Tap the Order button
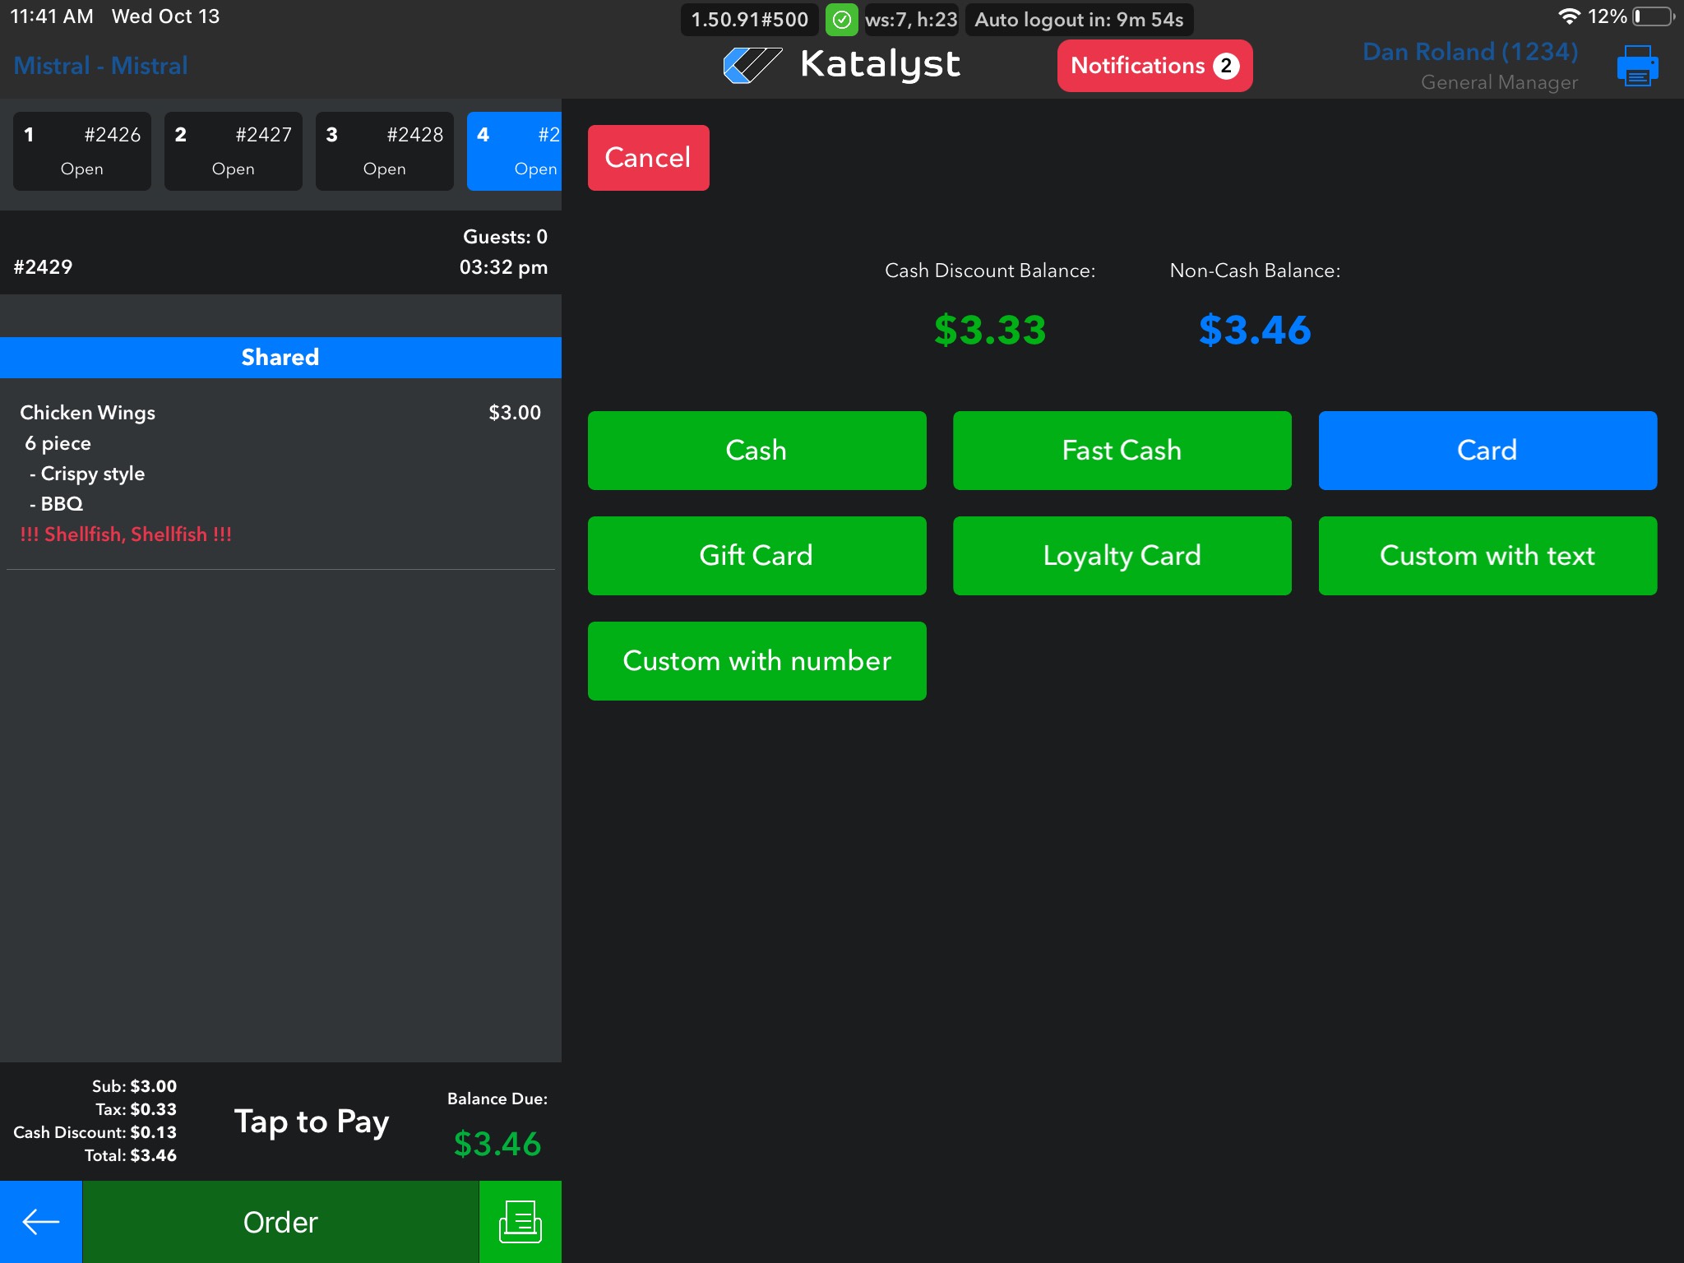Image resolution: width=1684 pixels, height=1263 pixels. click(280, 1222)
